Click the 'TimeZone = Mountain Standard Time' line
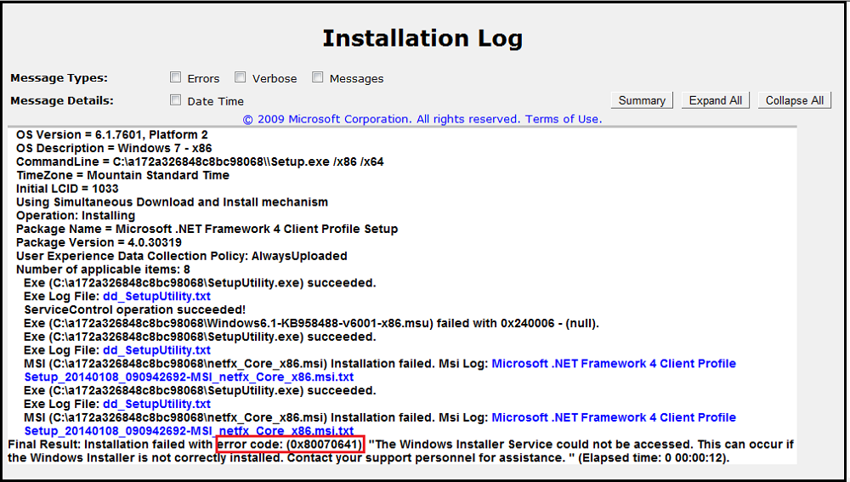The image size is (850, 482). (x=122, y=176)
